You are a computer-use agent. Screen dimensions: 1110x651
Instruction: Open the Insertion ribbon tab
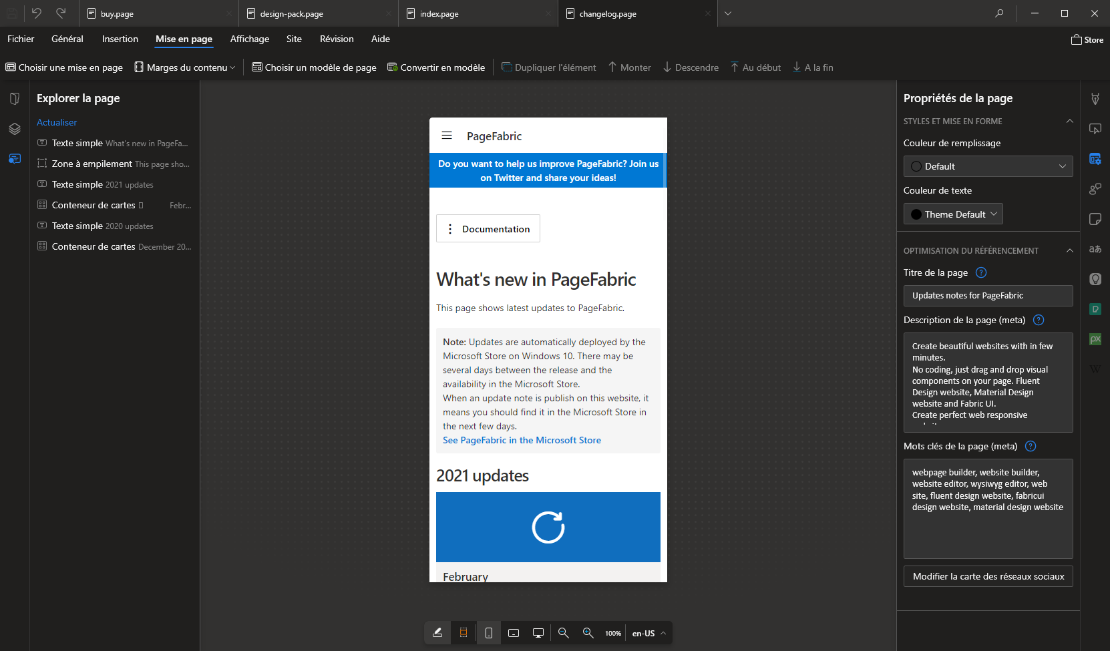click(120, 39)
